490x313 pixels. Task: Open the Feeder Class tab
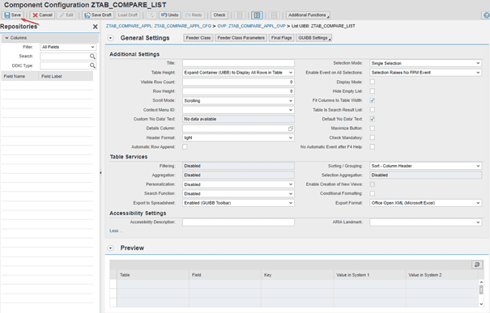tap(198, 38)
